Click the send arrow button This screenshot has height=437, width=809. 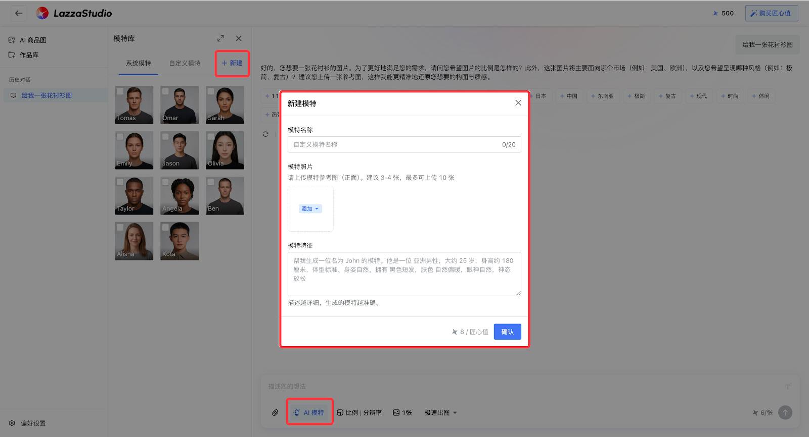pos(785,412)
